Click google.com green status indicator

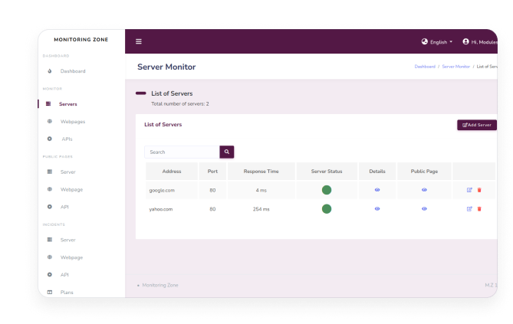tap(327, 189)
